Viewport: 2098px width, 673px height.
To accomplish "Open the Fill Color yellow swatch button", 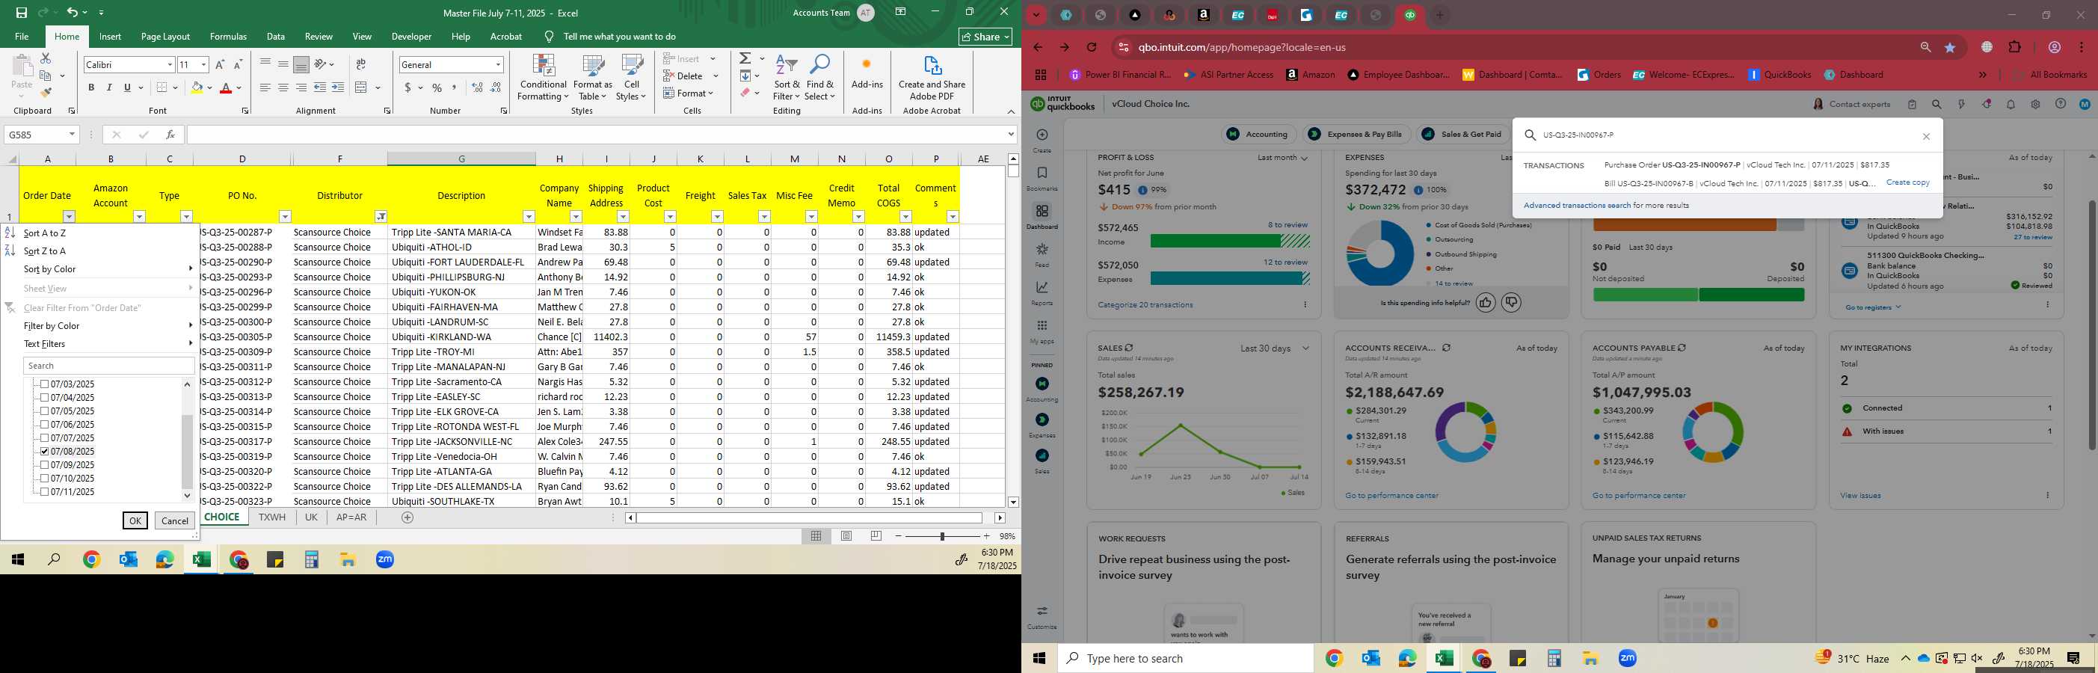I will pyautogui.click(x=197, y=87).
